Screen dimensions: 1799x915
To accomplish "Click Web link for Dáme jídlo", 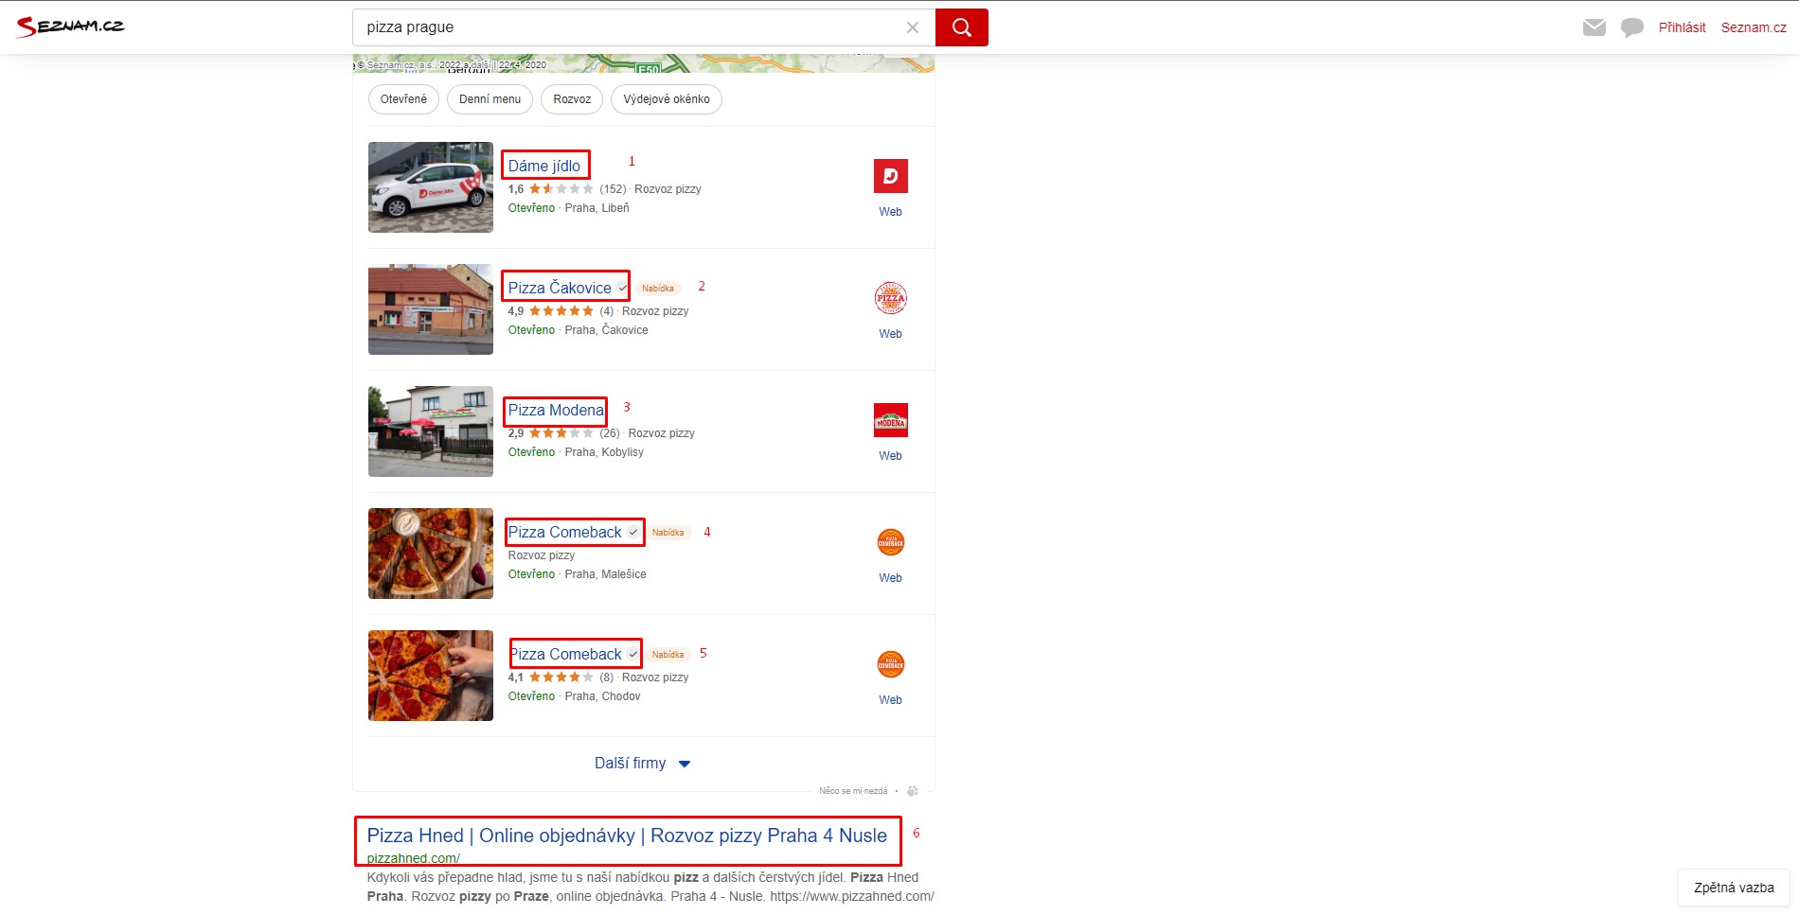I will 890,212.
